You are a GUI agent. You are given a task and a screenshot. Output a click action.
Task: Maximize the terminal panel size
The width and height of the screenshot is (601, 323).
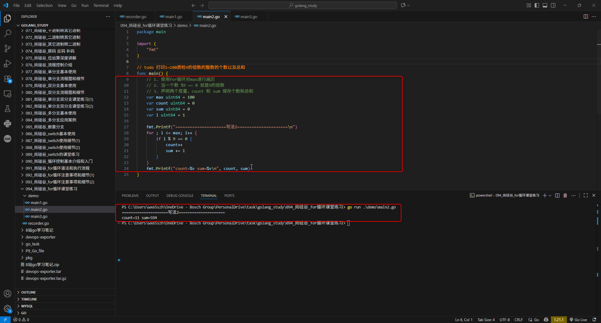point(586,195)
